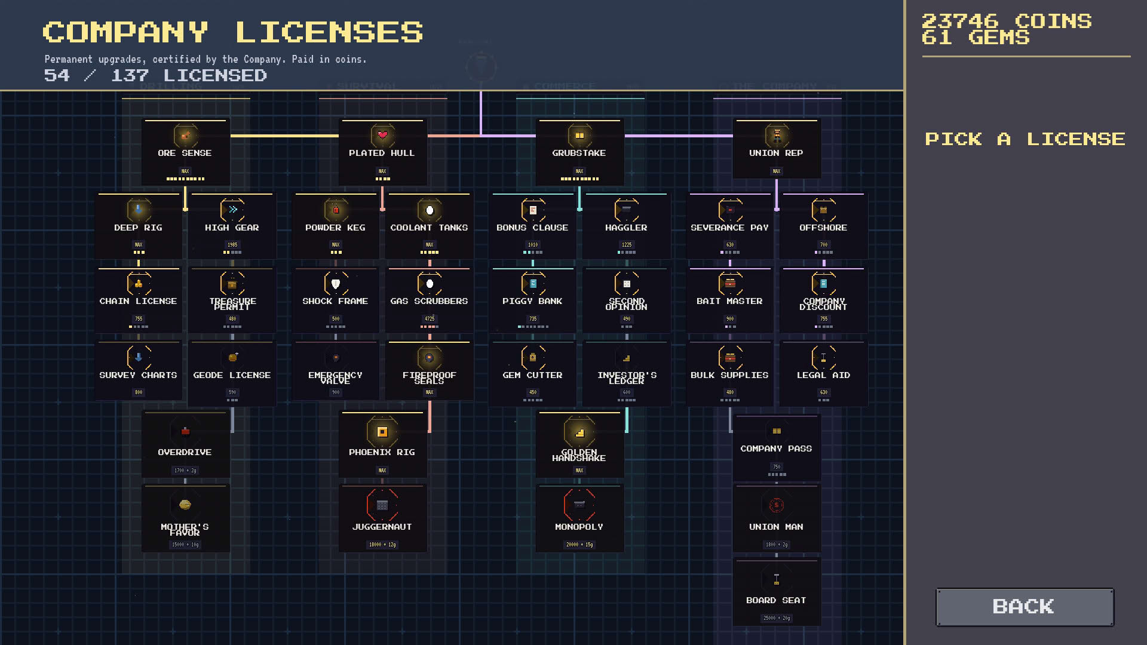The width and height of the screenshot is (1147, 645).
Task: Click the Phoenix Rig icon
Action: 382,431
